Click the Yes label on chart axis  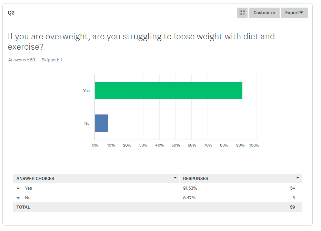point(86,91)
